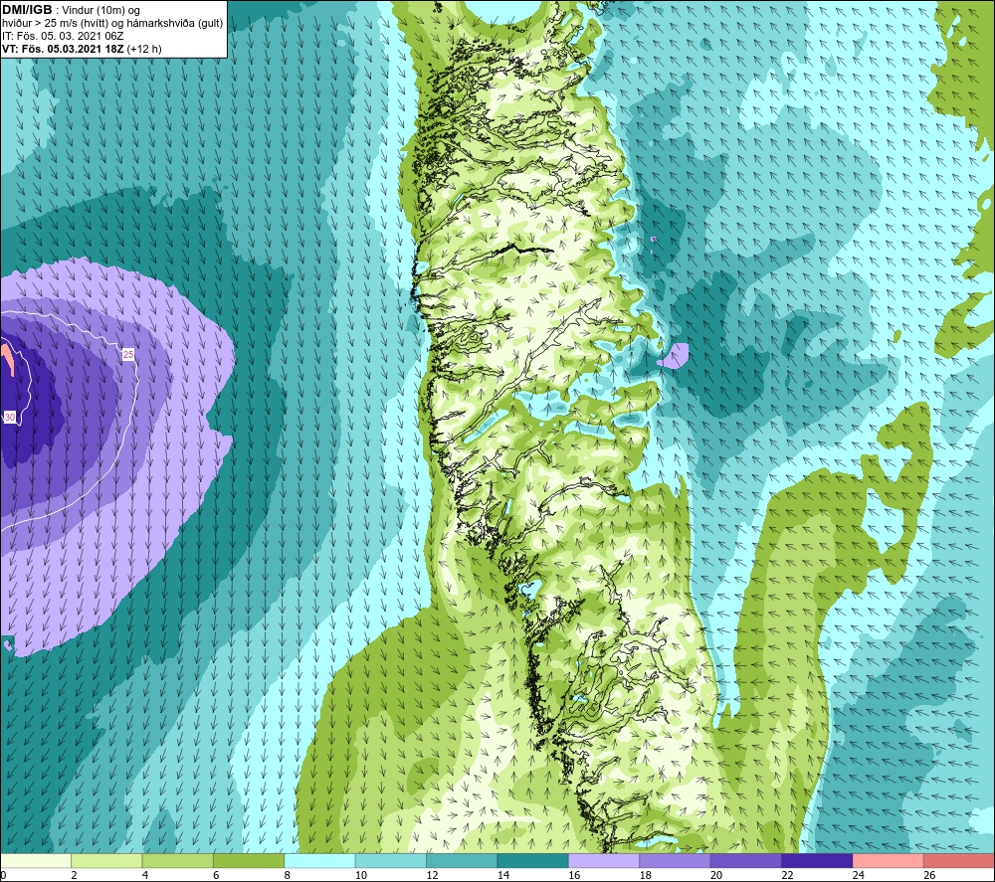Click the '8' scale value
Screen dimensions: 995x882
coord(288,875)
